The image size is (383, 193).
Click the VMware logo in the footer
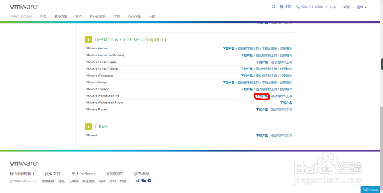(x=24, y=164)
